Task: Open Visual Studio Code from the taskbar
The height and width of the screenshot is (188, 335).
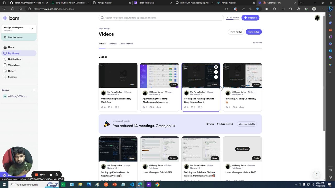Action: tap(132, 185)
